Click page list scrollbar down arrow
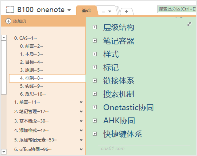The width and height of the screenshot is (197, 156). pos(4,152)
